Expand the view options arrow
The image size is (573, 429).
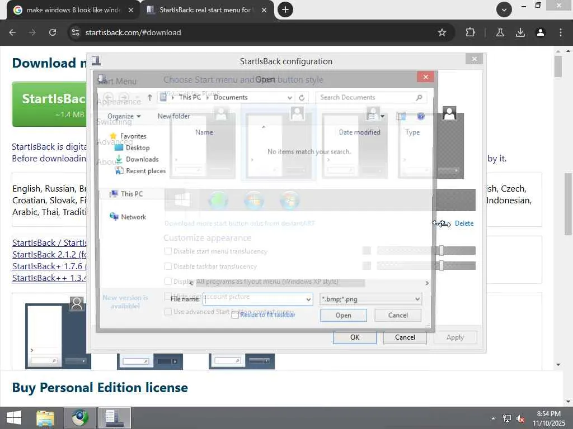[382, 116]
